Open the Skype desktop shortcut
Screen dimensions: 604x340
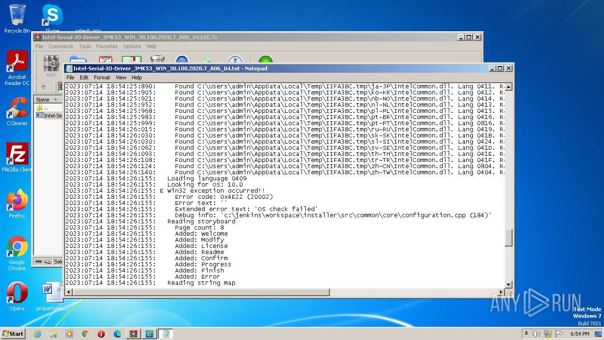52,18
